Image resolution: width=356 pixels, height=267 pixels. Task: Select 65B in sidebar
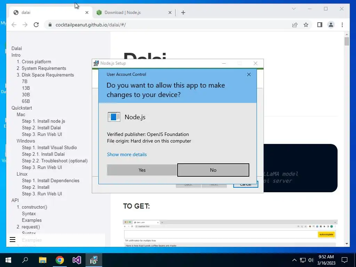click(x=26, y=101)
